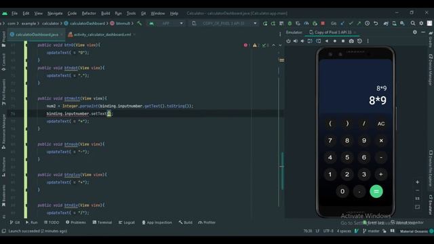Open the Profiler tool window
This screenshot has width=434, height=244.
207,222
